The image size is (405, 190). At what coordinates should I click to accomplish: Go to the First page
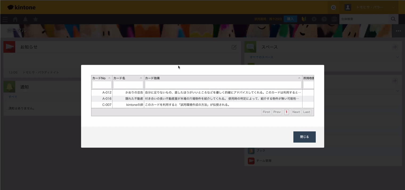pos(266,112)
